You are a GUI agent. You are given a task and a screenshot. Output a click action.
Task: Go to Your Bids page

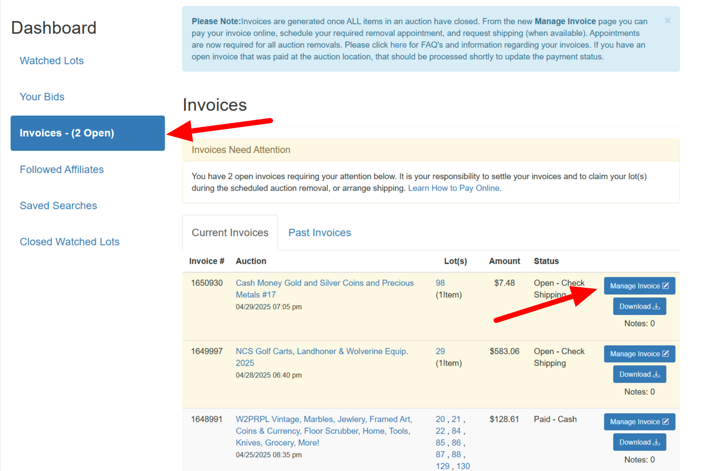click(42, 97)
